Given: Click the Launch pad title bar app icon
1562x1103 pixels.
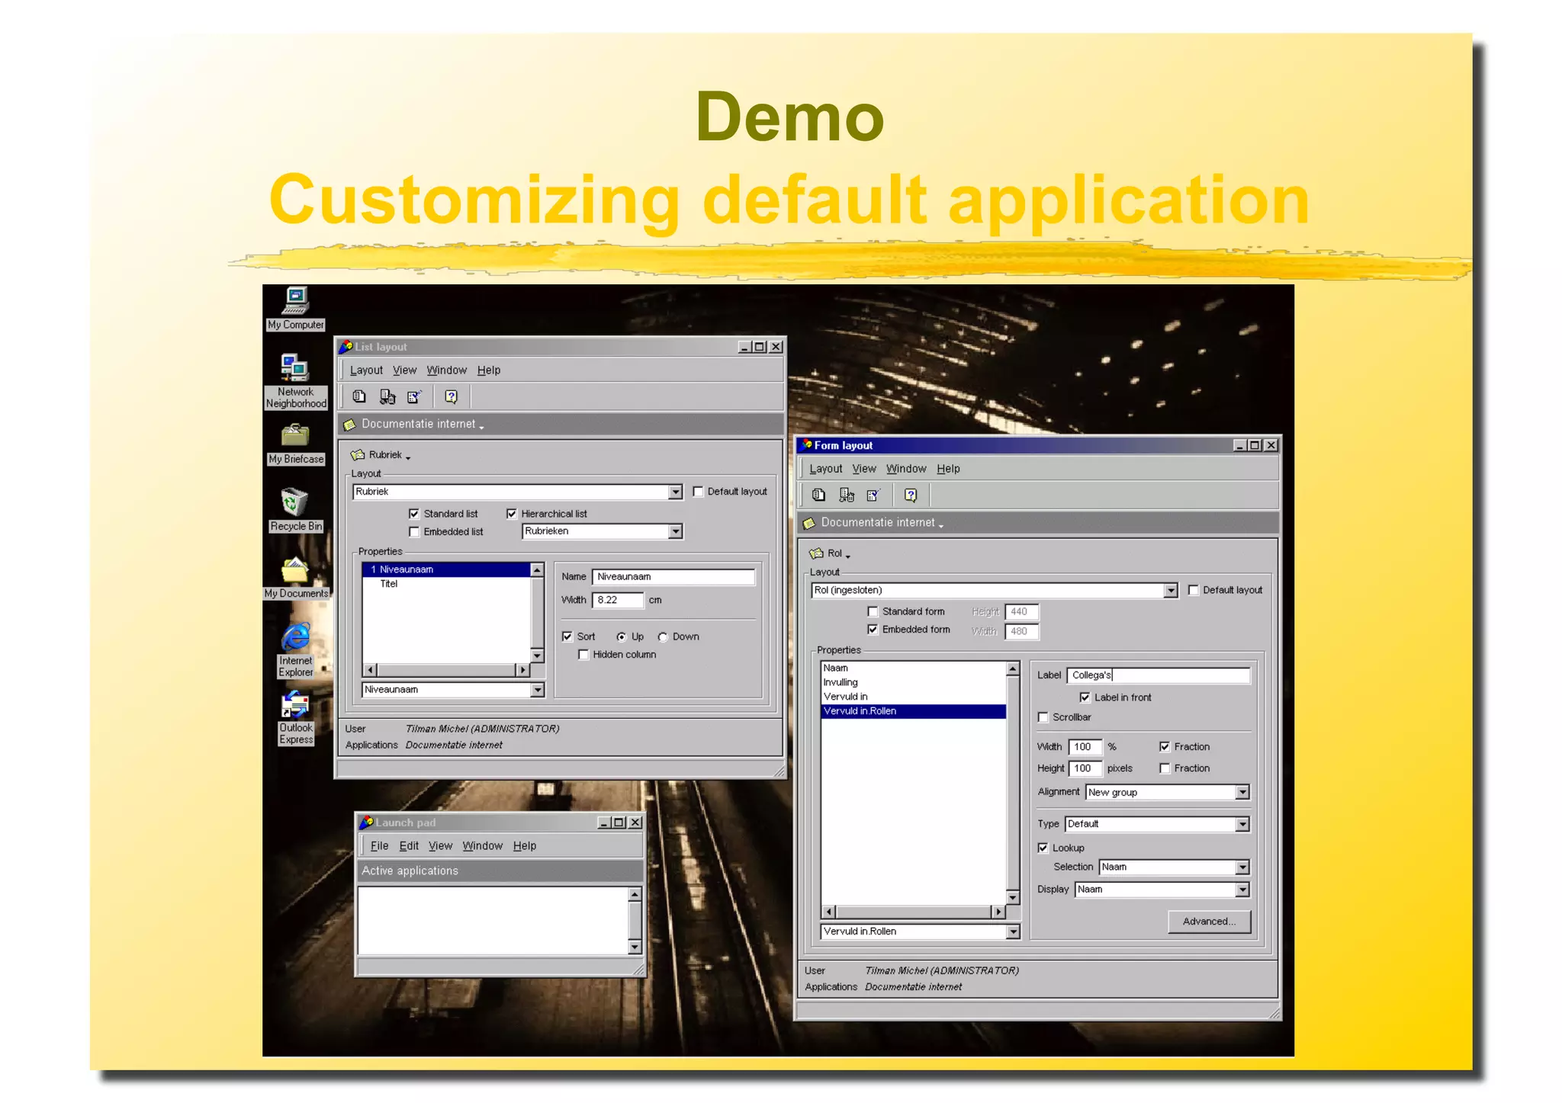Looking at the screenshot, I should point(367,822).
